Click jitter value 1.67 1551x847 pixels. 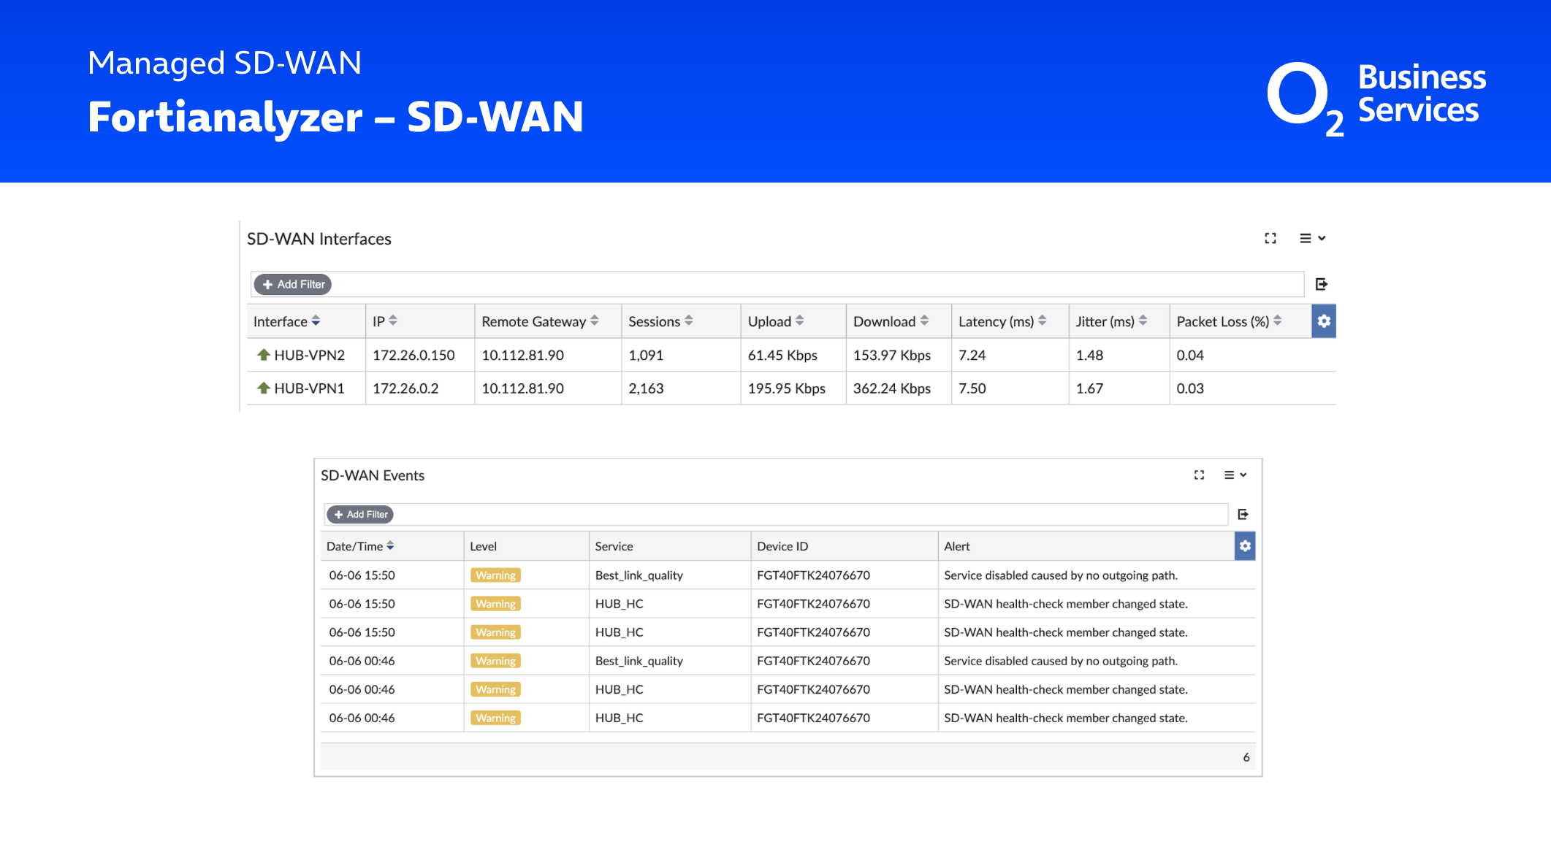1089,388
